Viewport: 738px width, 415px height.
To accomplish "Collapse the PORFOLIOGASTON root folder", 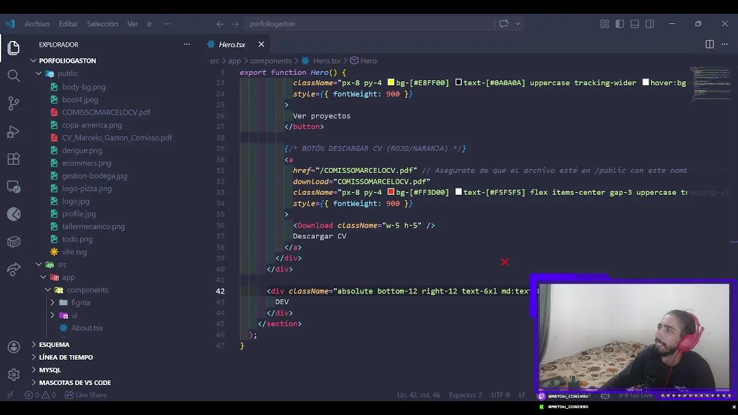I will 34,61.
